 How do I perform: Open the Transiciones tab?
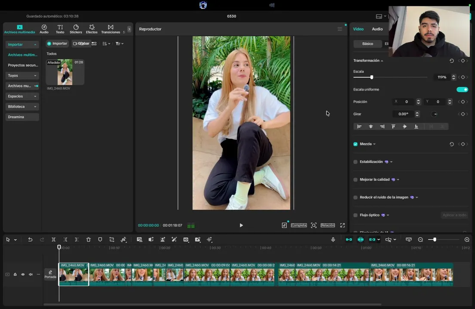click(x=110, y=29)
